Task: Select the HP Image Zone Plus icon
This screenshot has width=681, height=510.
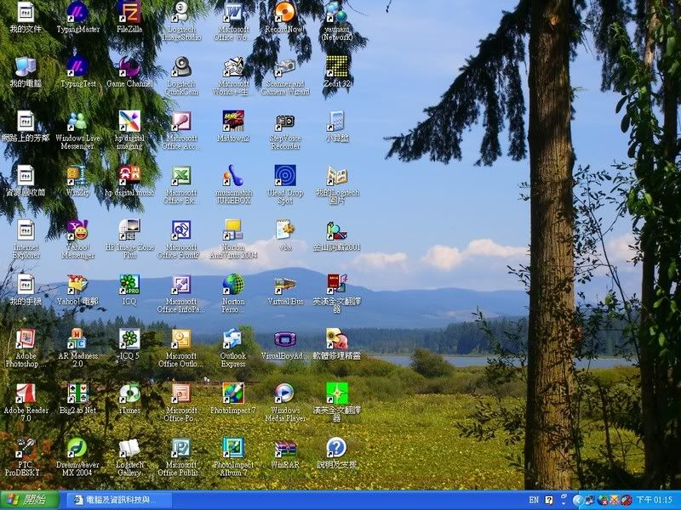Action: [x=129, y=229]
